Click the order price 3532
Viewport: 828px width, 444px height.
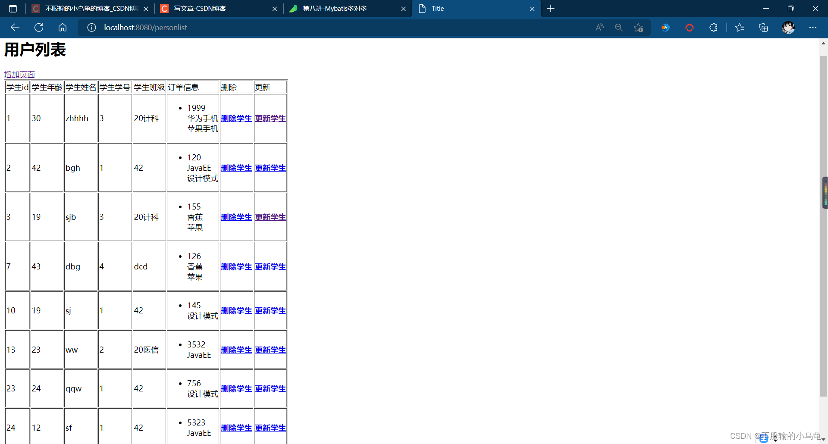pos(196,345)
